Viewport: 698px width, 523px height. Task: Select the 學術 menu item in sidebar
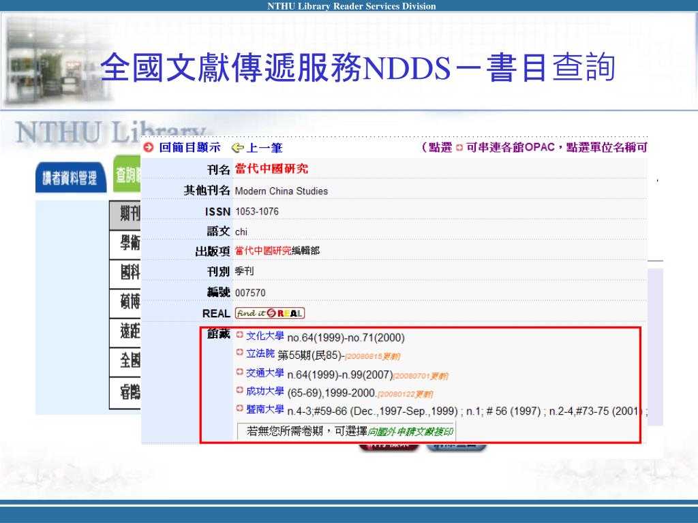[x=125, y=244]
